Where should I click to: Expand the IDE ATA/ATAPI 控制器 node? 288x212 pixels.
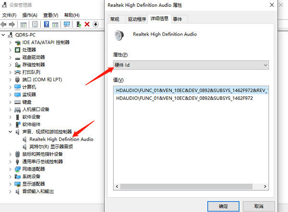pos(10,43)
